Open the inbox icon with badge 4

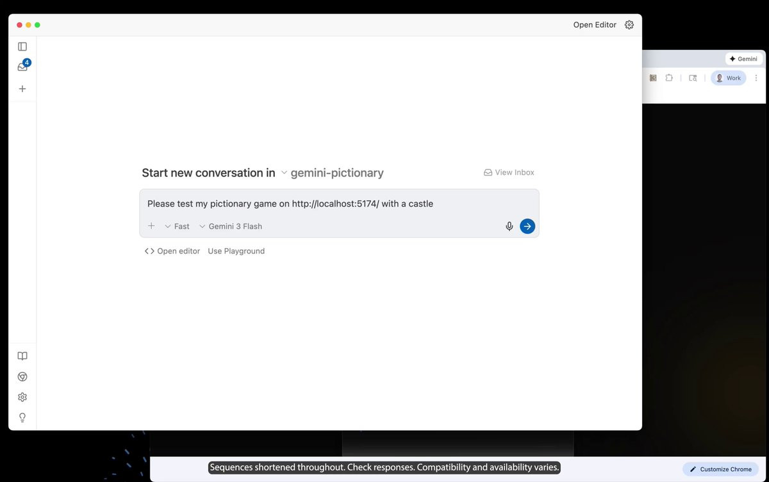pos(23,67)
